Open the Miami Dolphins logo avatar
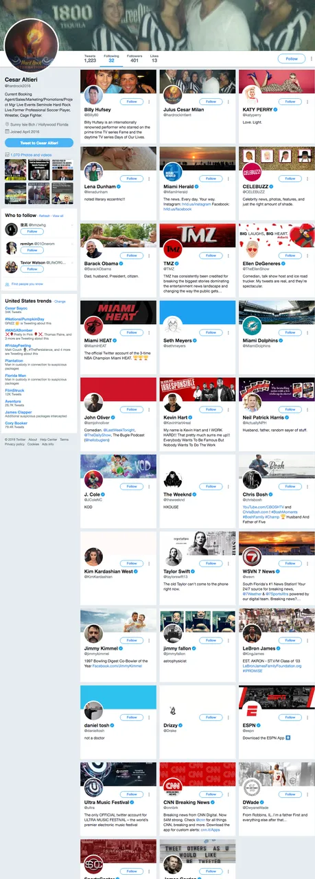This screenshot has height=879, width=315. tap(251, 326)
